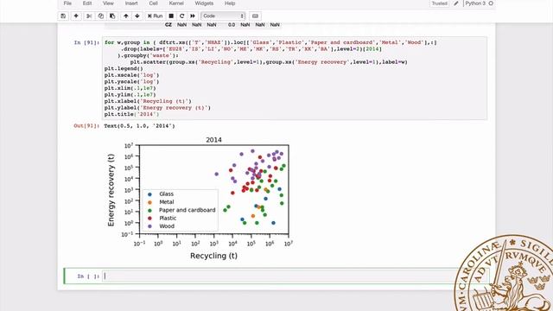
Task: Insert a cell below with plus icon
Action: click(76, 16)
